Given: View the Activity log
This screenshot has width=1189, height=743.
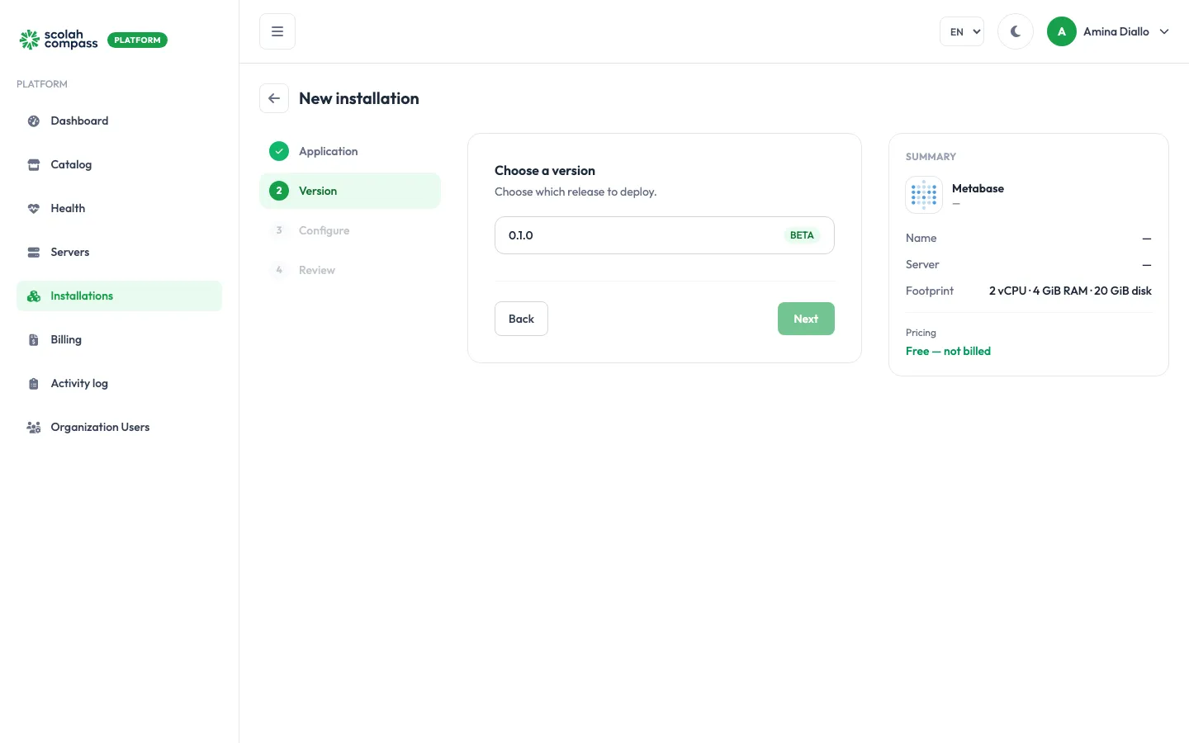Looking at the screenshot, I should [119, 383].
